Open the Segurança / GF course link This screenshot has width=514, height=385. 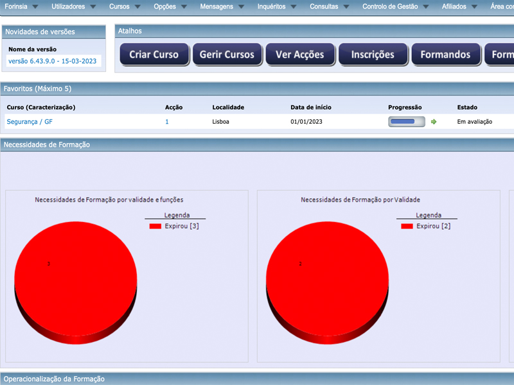[x=30, y=121]
